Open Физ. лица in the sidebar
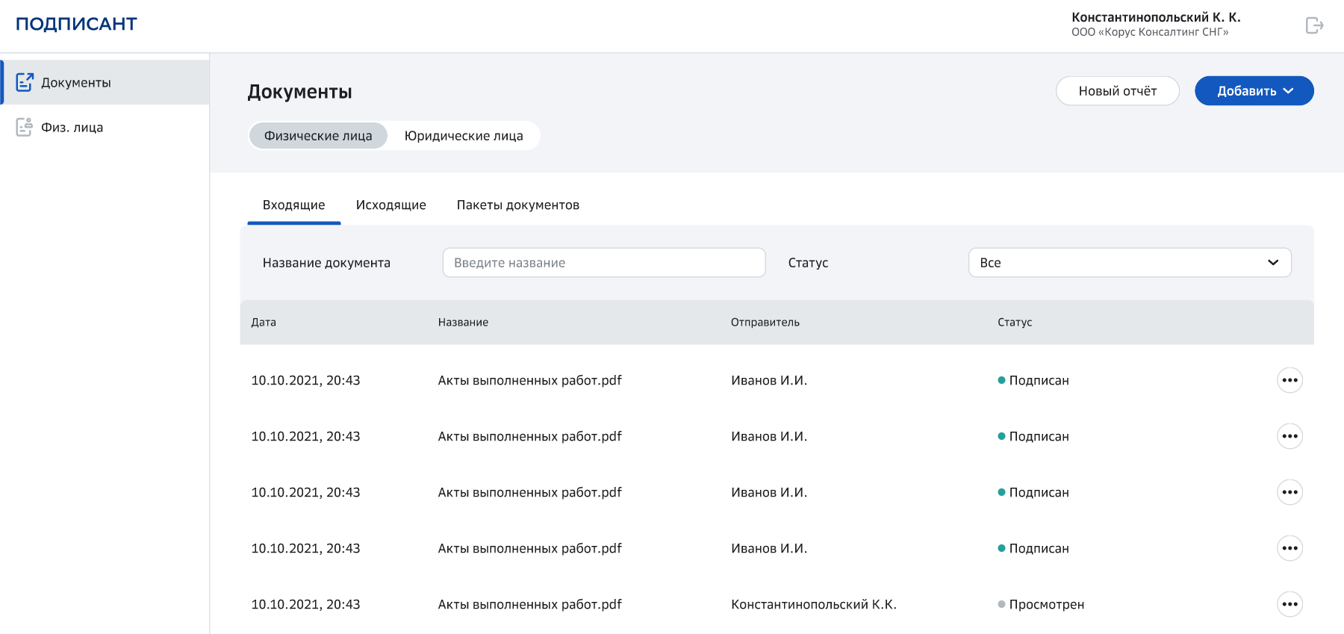Screen dimensions: 1344x634 click(105, 127)
